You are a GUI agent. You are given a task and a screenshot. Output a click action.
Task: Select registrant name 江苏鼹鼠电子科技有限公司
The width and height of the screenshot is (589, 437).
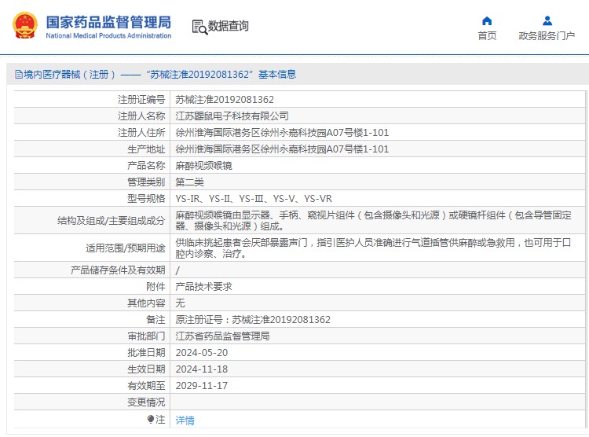click(232, 116)
